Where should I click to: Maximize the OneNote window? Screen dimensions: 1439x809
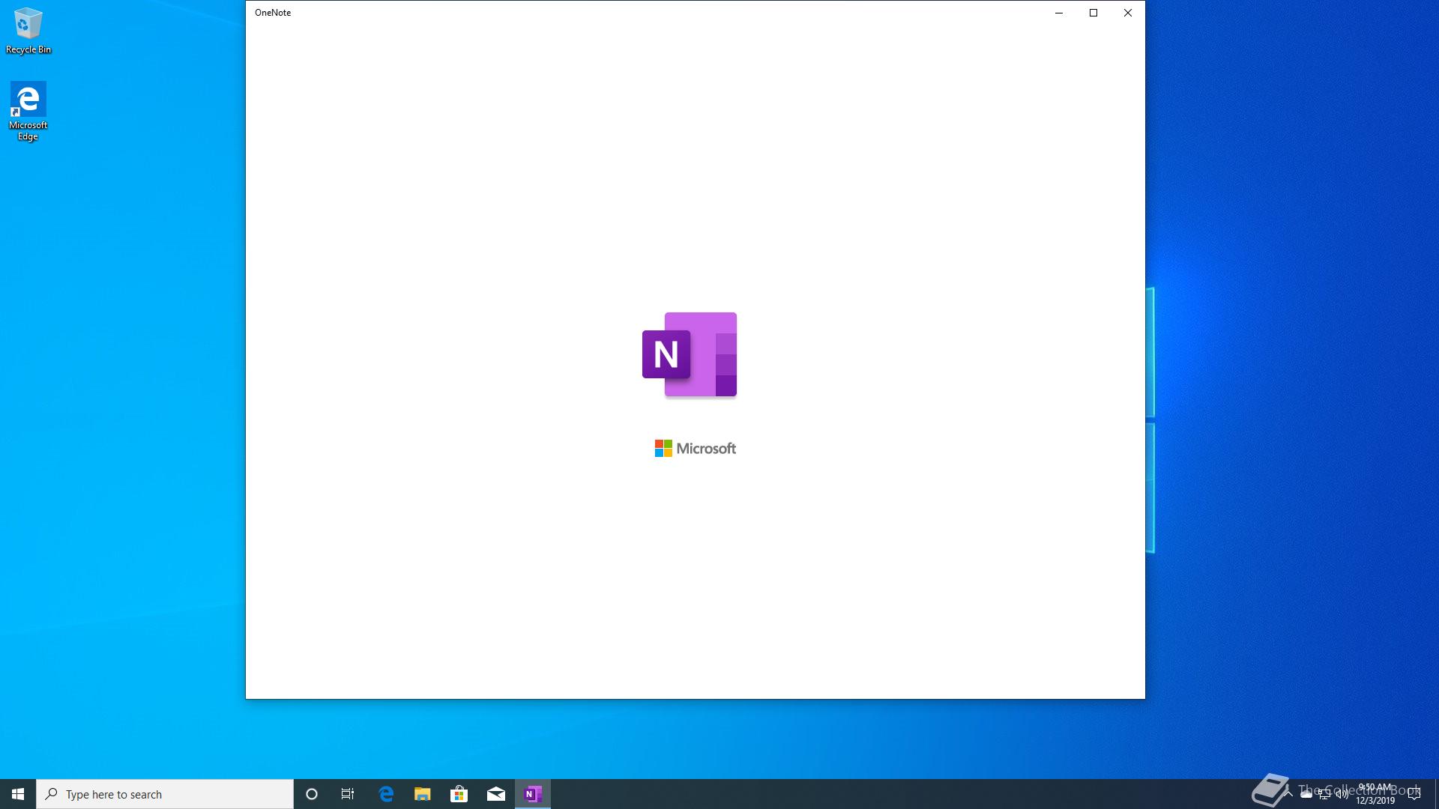click(x=1093, y=13)
